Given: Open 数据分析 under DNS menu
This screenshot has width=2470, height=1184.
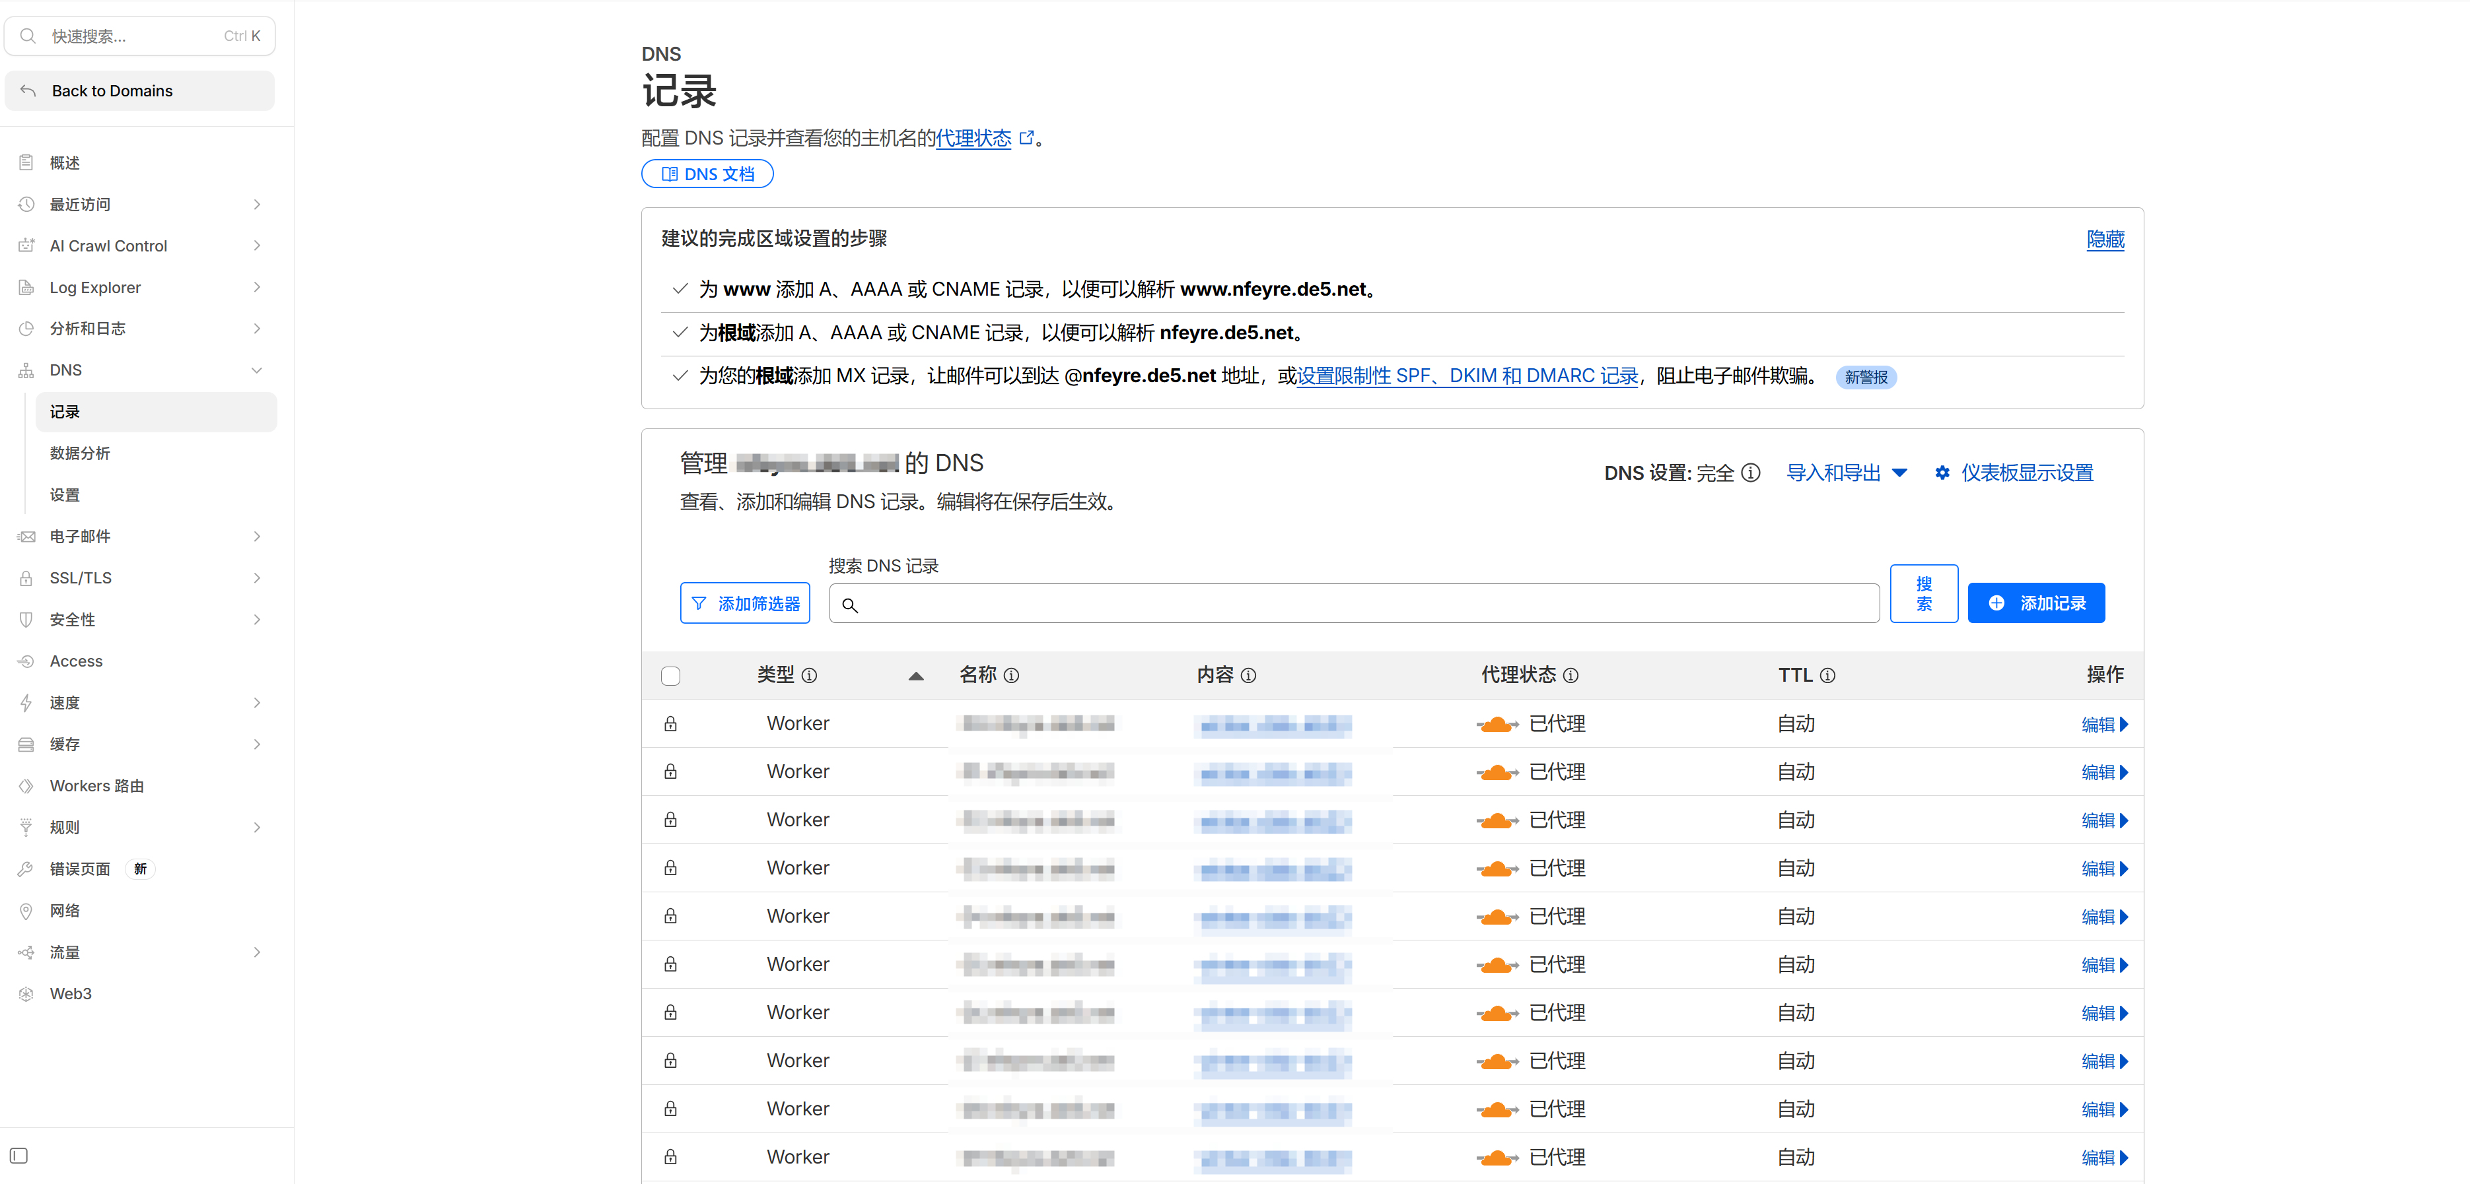Looking at the screenshot, I should [81, 453].
